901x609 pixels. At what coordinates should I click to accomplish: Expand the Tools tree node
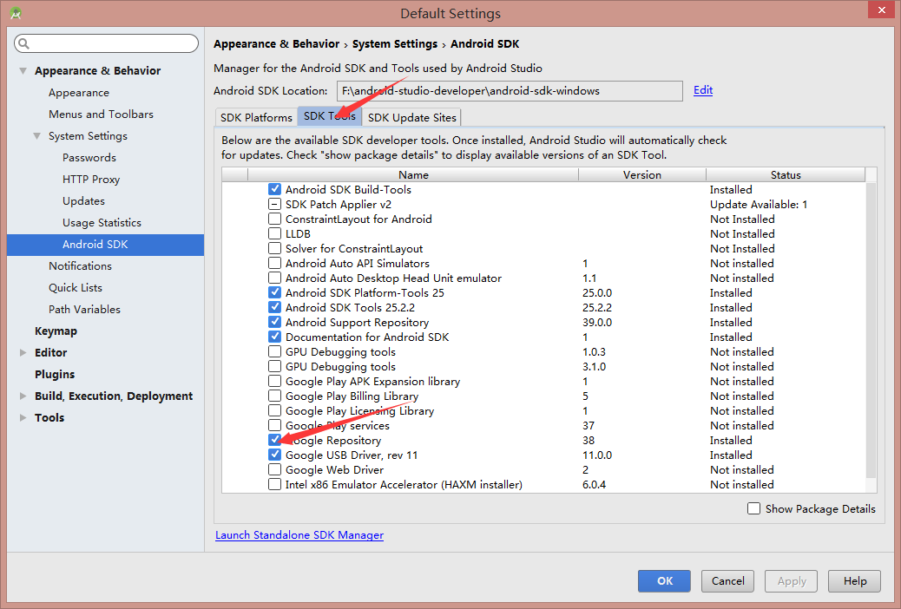point(23,417)
